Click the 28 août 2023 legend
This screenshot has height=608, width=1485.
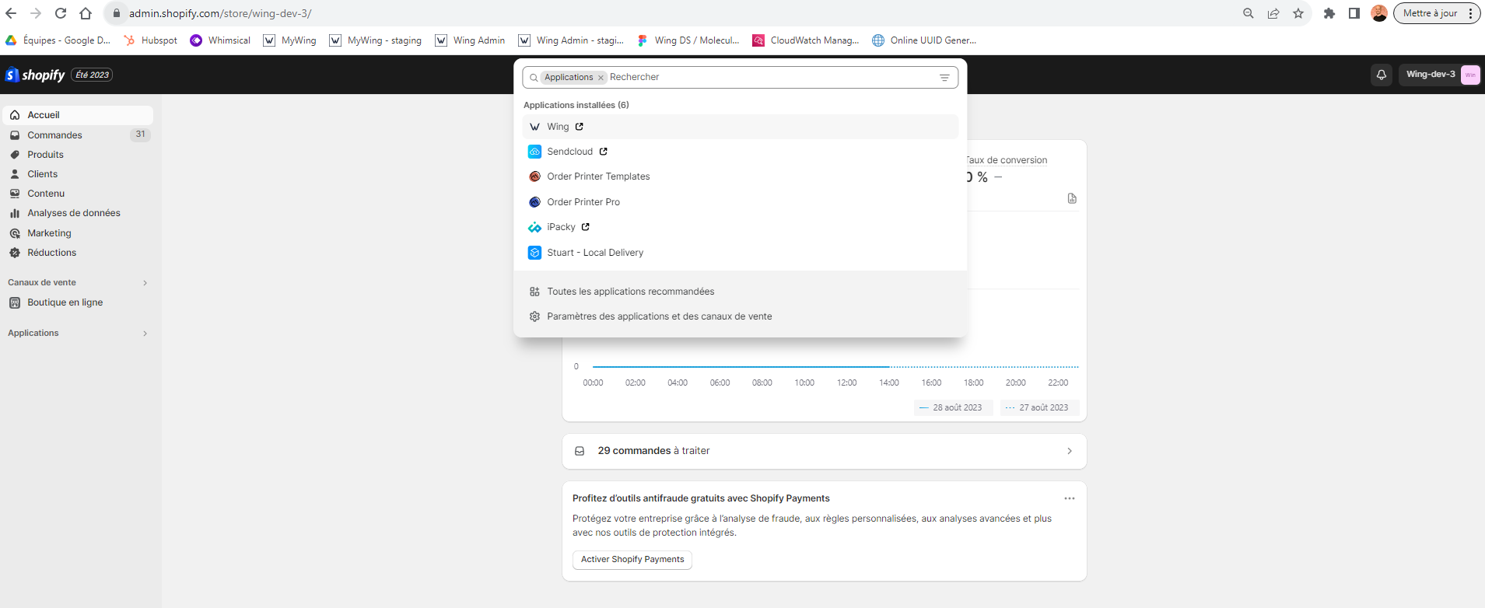pos(953,407)
